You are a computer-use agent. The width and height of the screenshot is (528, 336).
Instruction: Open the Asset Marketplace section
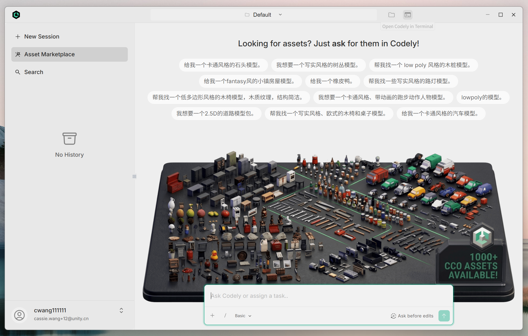tap(70, 54)
